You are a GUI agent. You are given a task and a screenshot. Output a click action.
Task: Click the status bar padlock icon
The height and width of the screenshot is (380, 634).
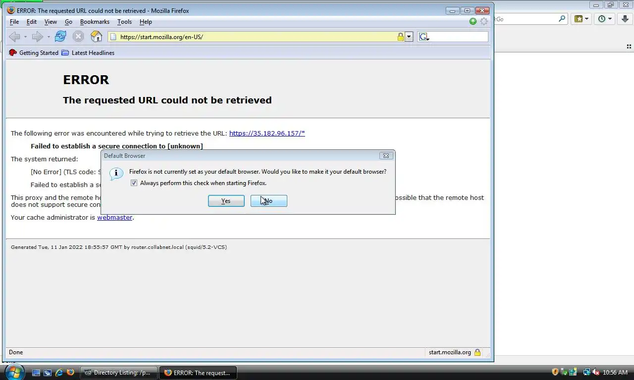pyautogui.click(x=477, y=352)
